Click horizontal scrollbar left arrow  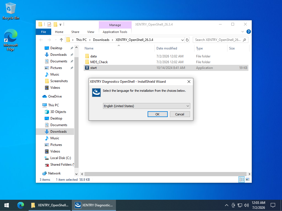click(x=82, y=174)
